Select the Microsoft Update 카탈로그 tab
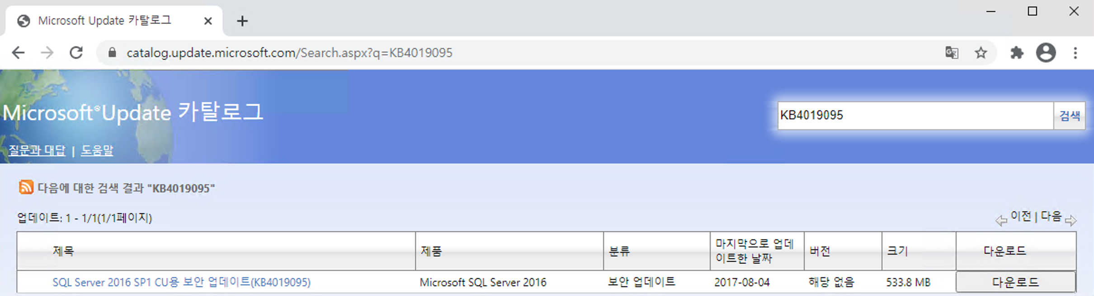1094x296 pixels. tap(113, 21)
